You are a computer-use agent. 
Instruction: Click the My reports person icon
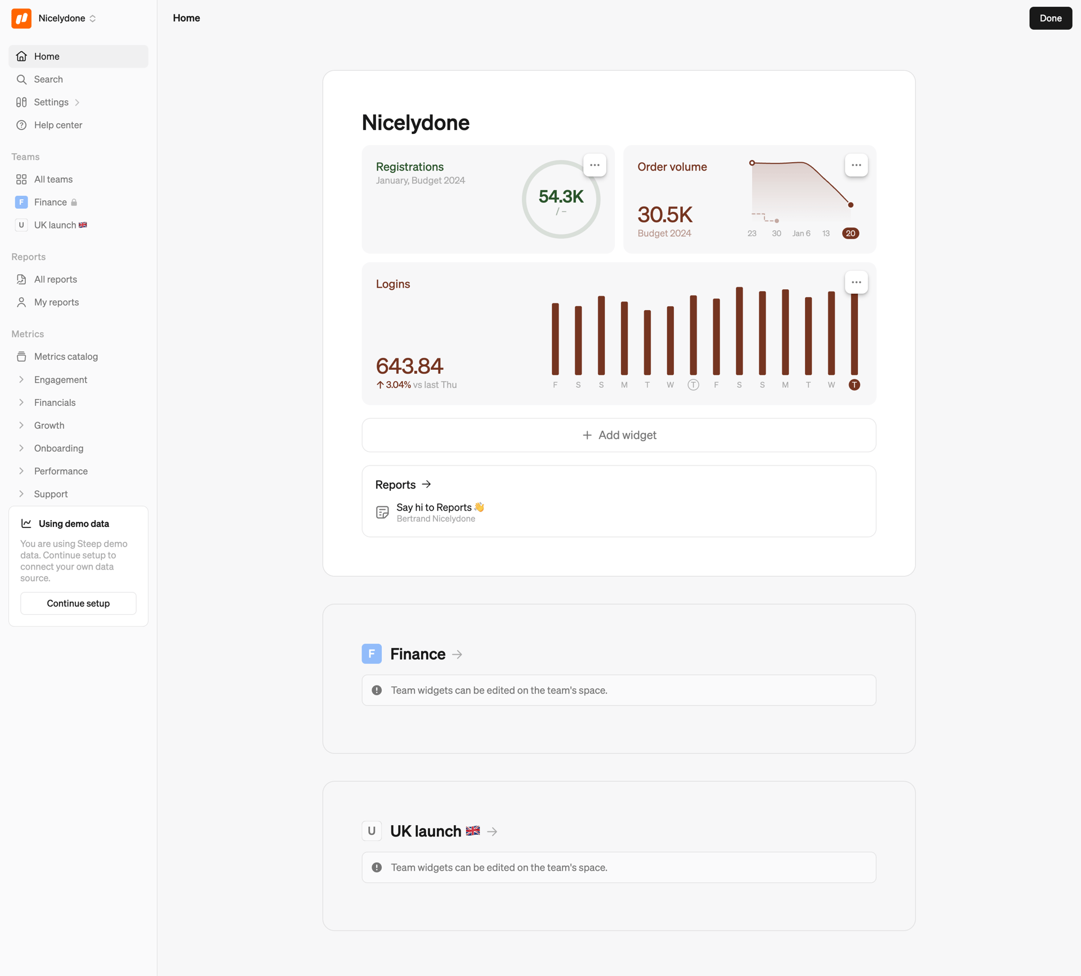pyautogui.click(x=21, y=302)
